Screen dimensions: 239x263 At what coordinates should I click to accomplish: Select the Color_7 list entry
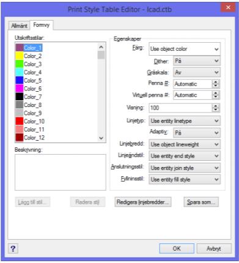[x=29, y=97]
